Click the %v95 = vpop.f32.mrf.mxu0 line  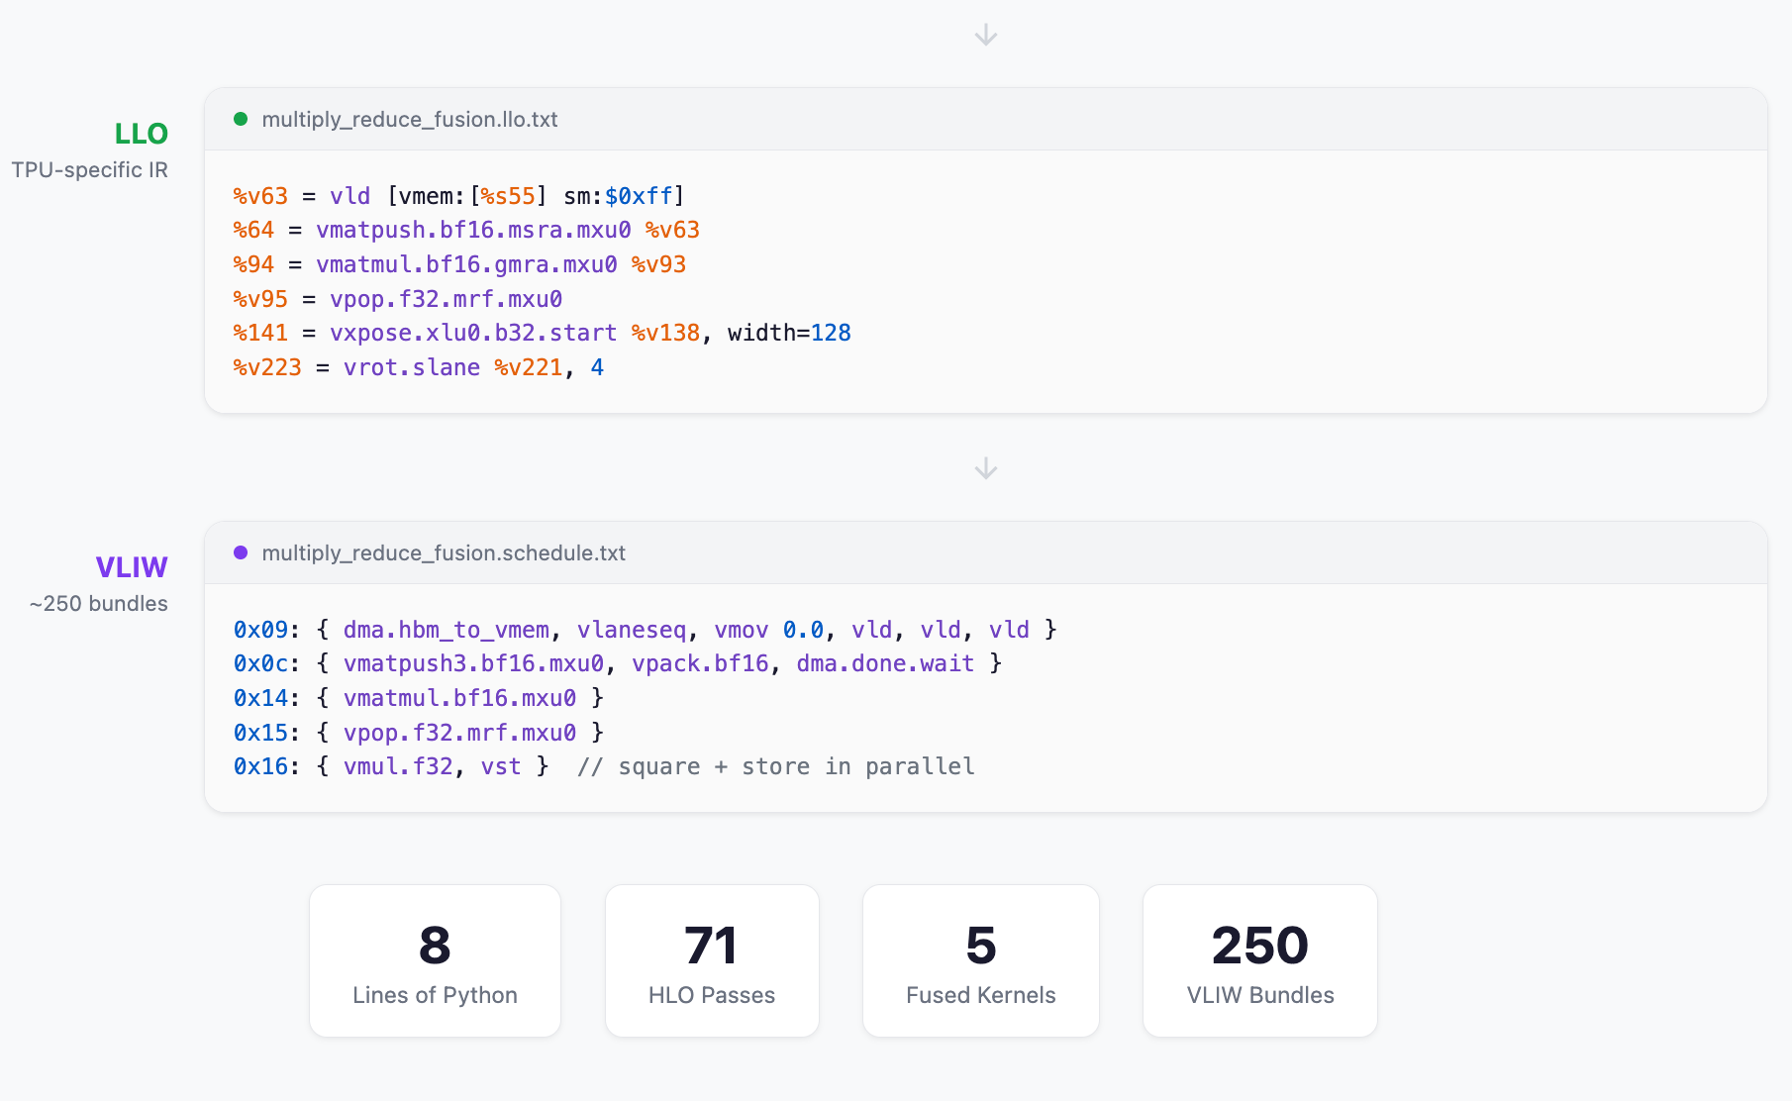(x=398, y=299)
